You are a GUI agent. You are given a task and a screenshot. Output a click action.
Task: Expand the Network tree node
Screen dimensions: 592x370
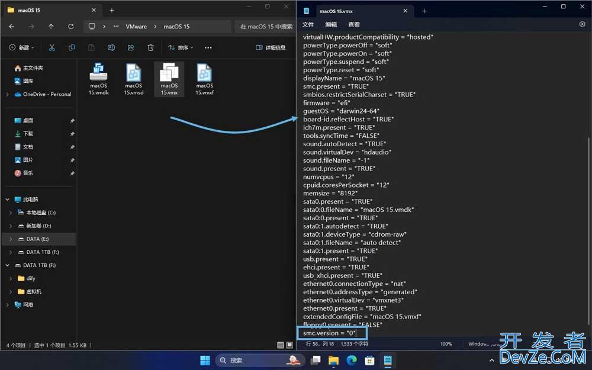pyautogui.click(x=7, y=304)
